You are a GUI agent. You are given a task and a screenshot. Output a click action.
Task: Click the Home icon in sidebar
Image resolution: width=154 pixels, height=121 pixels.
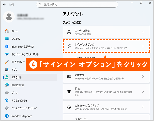tap(7, 31)
